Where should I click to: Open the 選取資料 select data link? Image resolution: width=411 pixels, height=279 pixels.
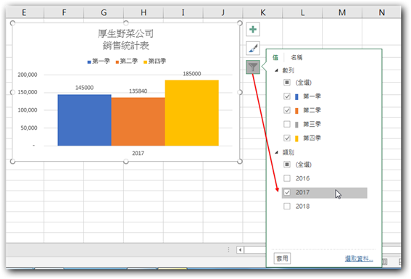click(x=359, y=259)
